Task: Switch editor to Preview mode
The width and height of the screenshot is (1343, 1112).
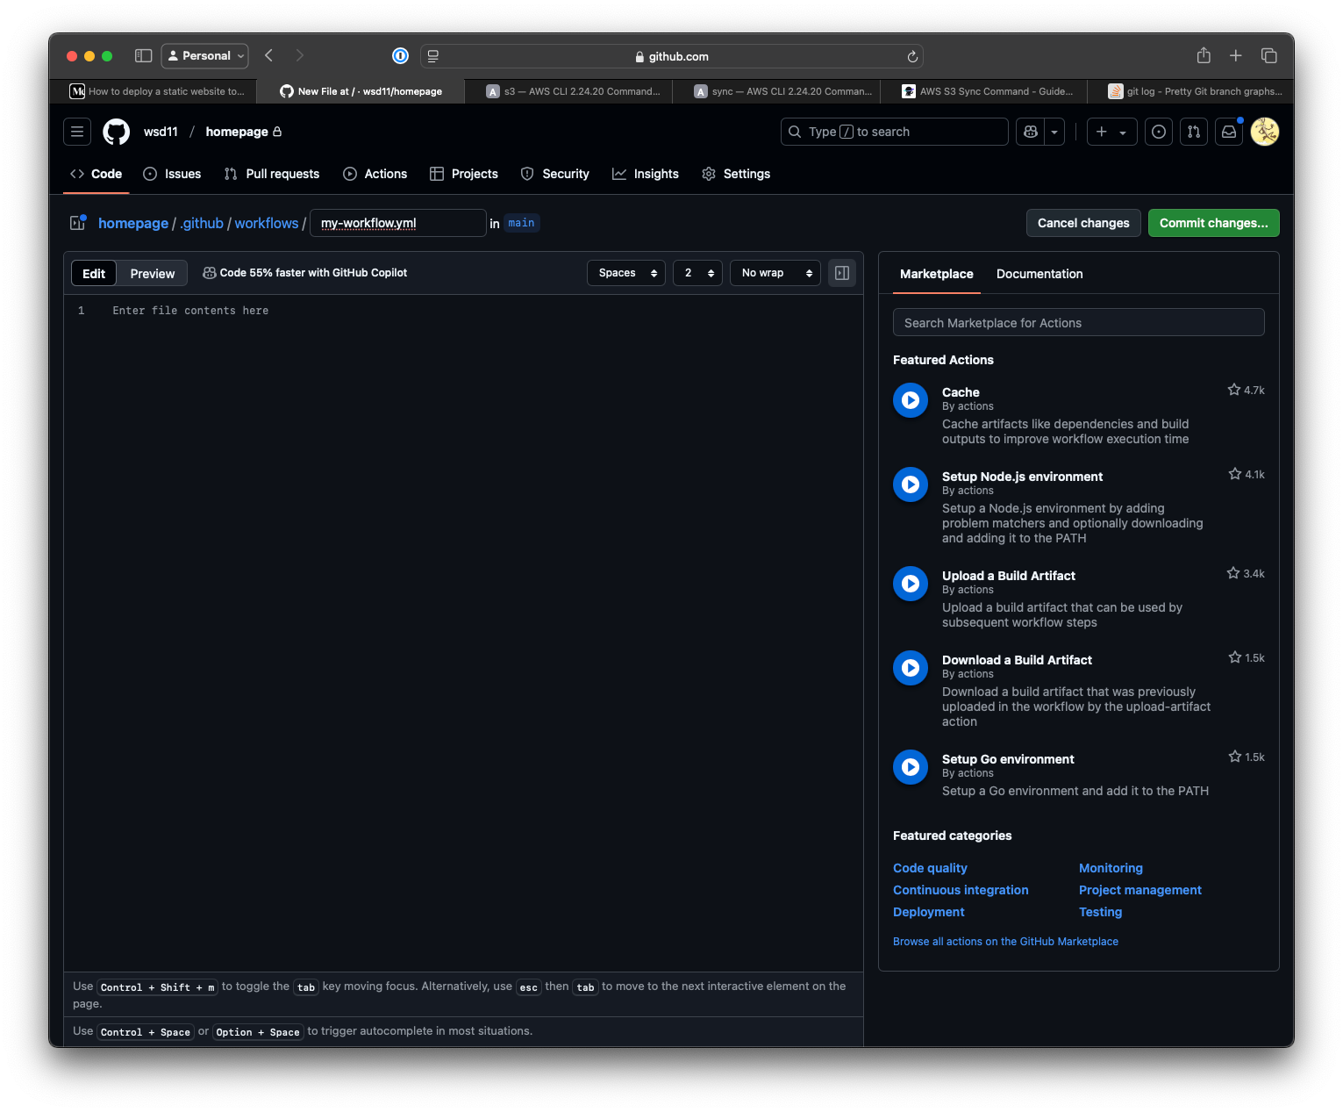Action: point(152,274)
